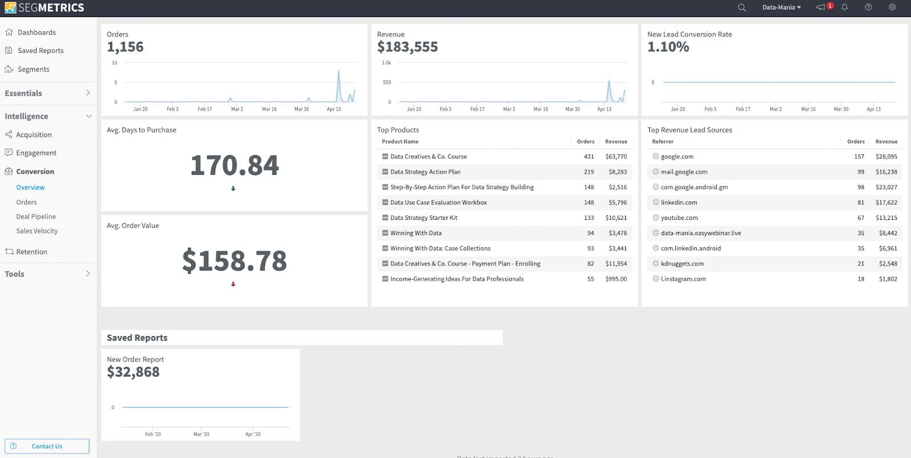
Task: Click globe icon beside l.instagram.com
Action: [x=655, y=279]
